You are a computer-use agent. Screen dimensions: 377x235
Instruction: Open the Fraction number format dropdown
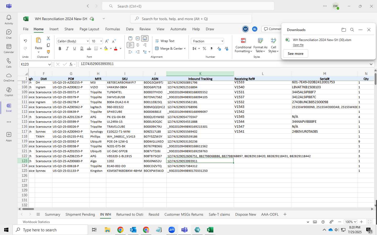[222, 41]
